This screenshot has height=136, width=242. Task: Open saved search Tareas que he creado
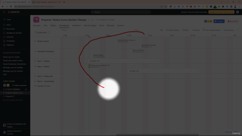coord(11,57)
